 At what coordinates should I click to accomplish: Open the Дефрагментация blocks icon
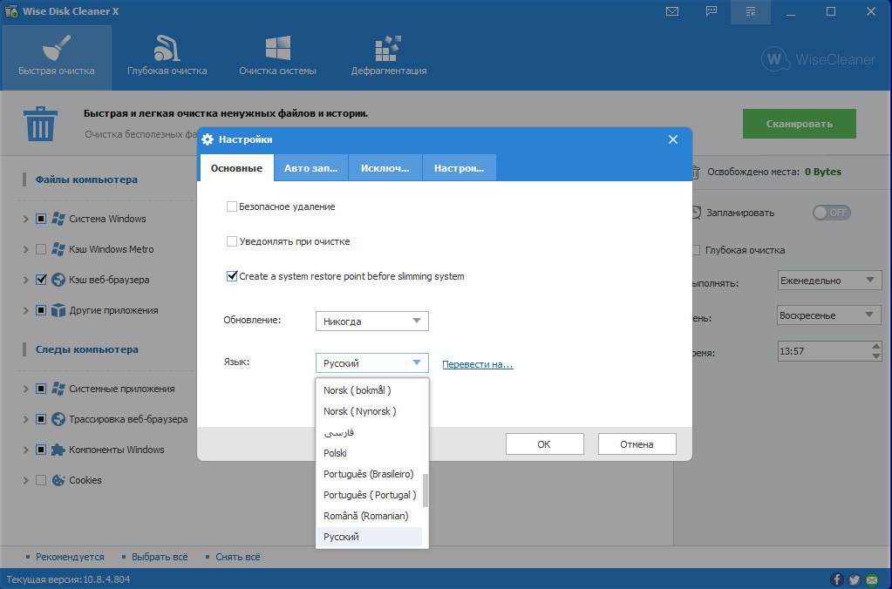389,48
